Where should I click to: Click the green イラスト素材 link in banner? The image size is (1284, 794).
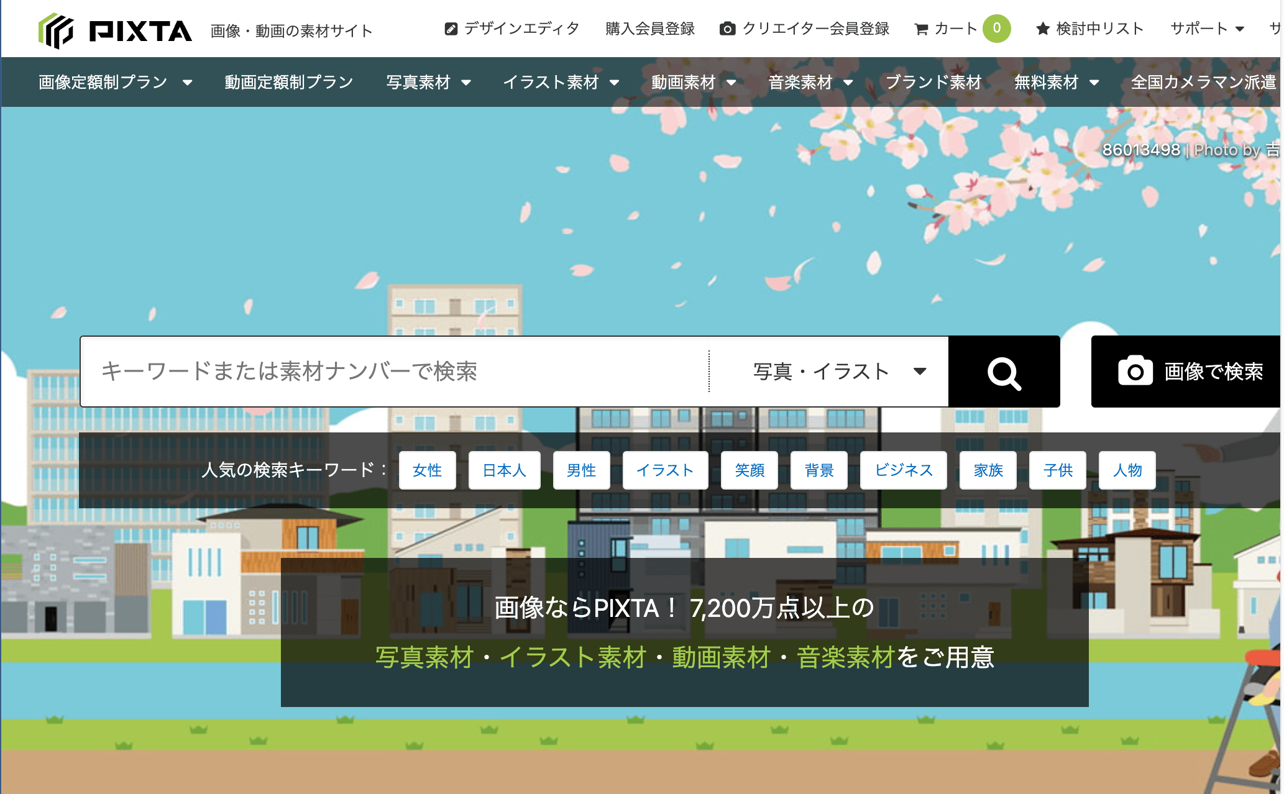pos(573,657)
